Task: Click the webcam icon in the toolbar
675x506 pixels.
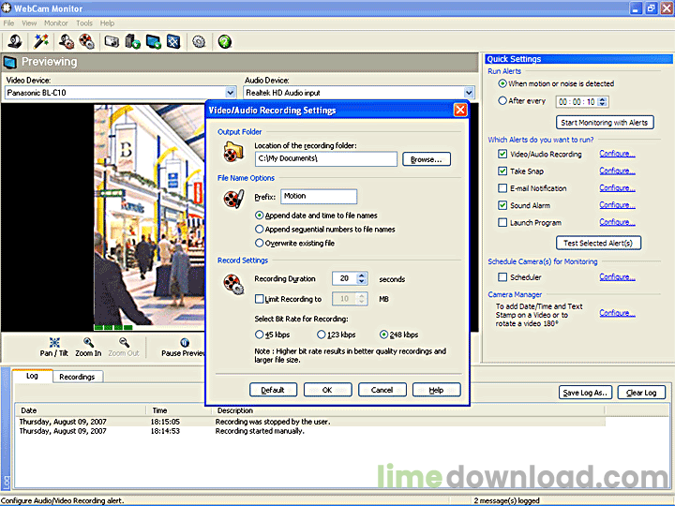Action: [x=15, y=42]
